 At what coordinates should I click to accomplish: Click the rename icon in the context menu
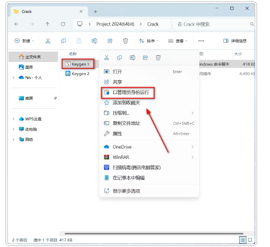[133, 58]
